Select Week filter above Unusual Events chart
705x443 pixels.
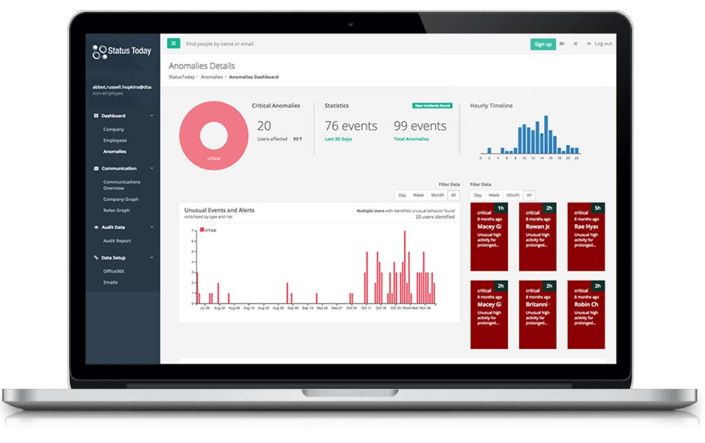coord(418,195)
